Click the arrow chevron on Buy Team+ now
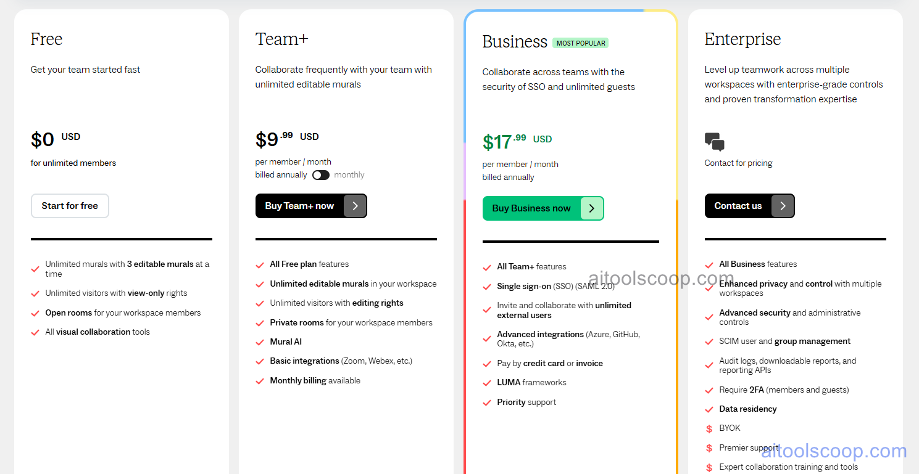The height and width of the screenshot is (474, 919). (355, 206)
